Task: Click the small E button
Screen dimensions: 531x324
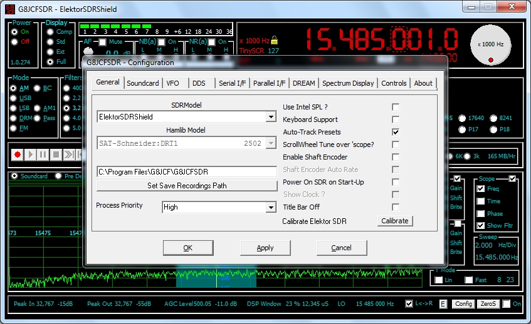Action: (x=443, y=304)
